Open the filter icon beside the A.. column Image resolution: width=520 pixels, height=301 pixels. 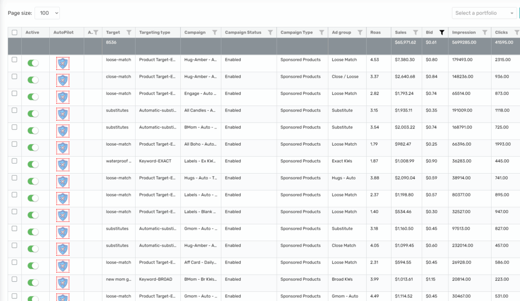96,32
